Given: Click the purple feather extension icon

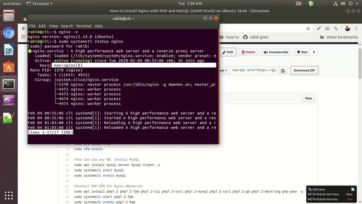Looking at the screenshot, I should [x=319, y=28].
